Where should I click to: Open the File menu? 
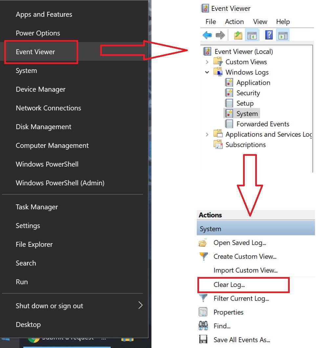click(211, 22)
